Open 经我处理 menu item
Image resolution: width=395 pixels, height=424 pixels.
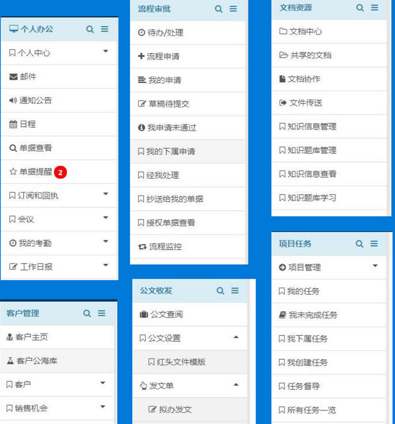[x=187, y=175]
